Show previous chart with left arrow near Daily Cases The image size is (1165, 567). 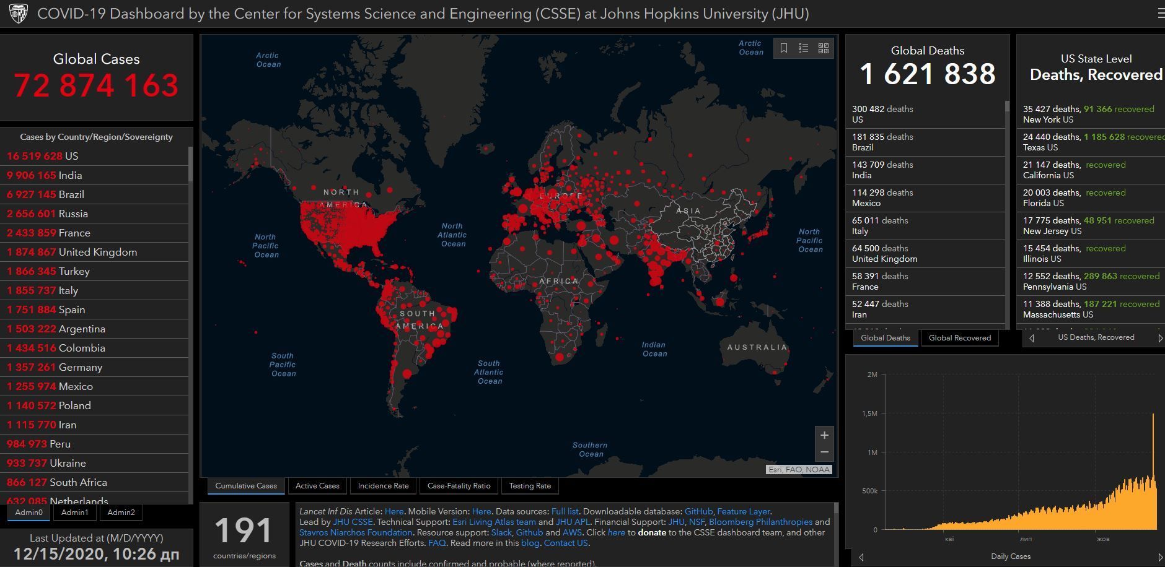(861, 557)
